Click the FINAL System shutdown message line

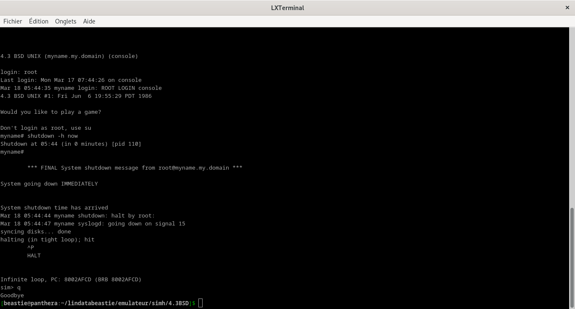tap(135, 168)
